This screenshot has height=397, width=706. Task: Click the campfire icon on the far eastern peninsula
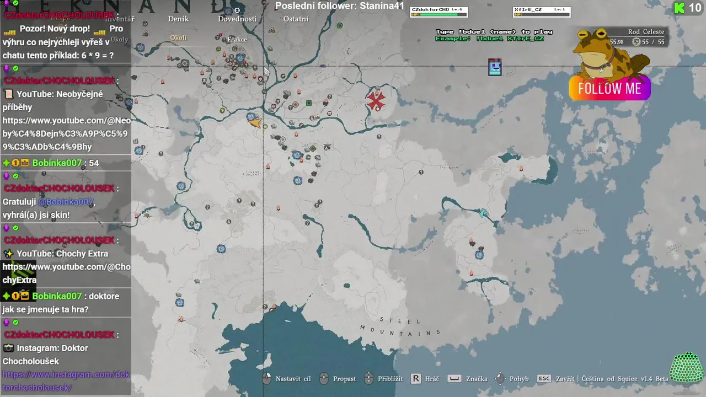tap(521, 168)
